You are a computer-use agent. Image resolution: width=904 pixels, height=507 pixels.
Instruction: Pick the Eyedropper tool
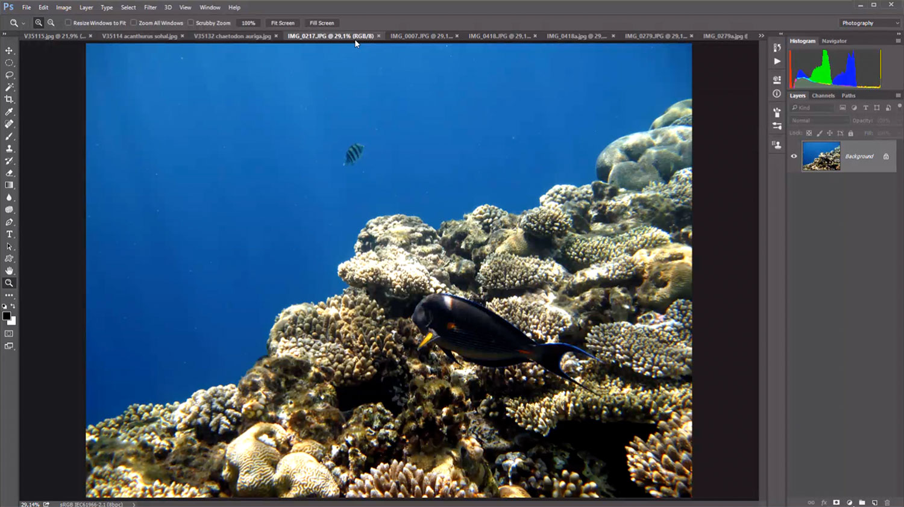(x=9, y=112)
